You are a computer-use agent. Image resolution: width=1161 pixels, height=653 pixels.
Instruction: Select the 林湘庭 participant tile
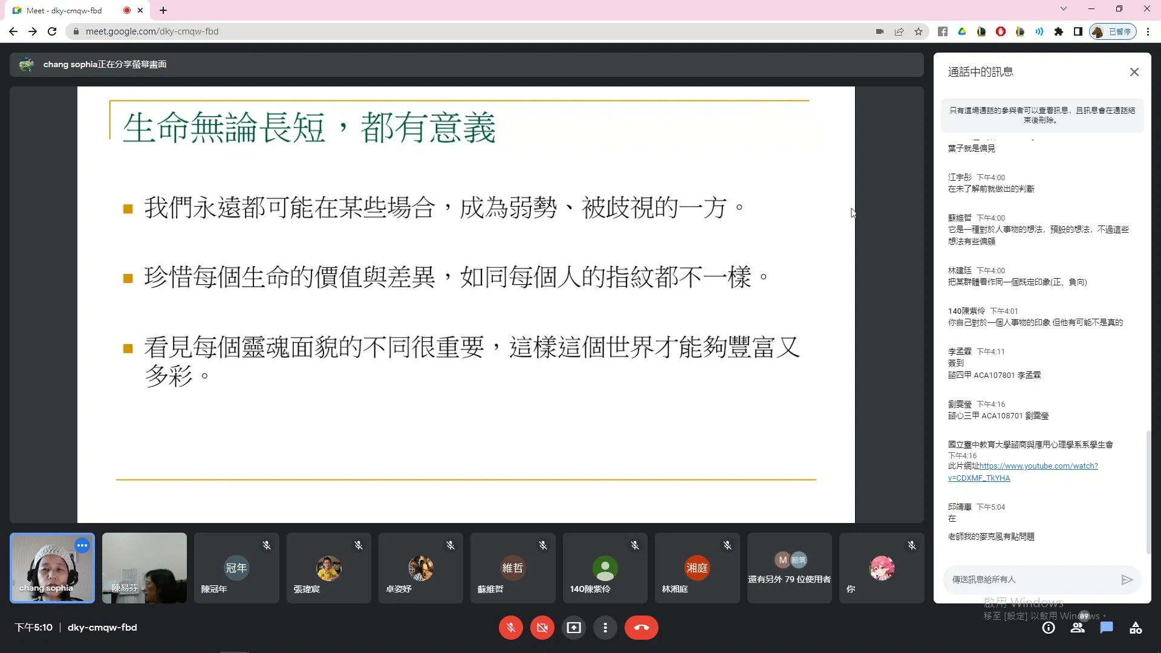(697, 568)
